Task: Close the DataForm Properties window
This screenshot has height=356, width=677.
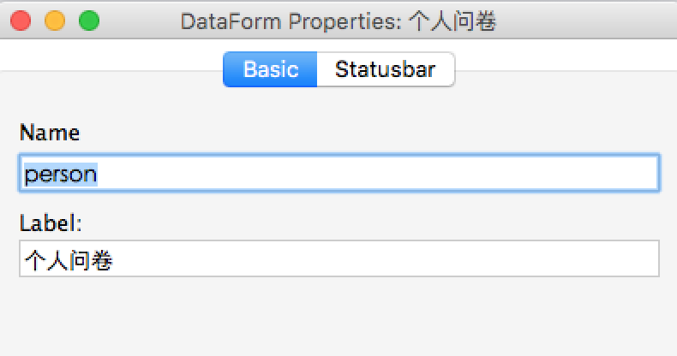Action: click(22, 21)
